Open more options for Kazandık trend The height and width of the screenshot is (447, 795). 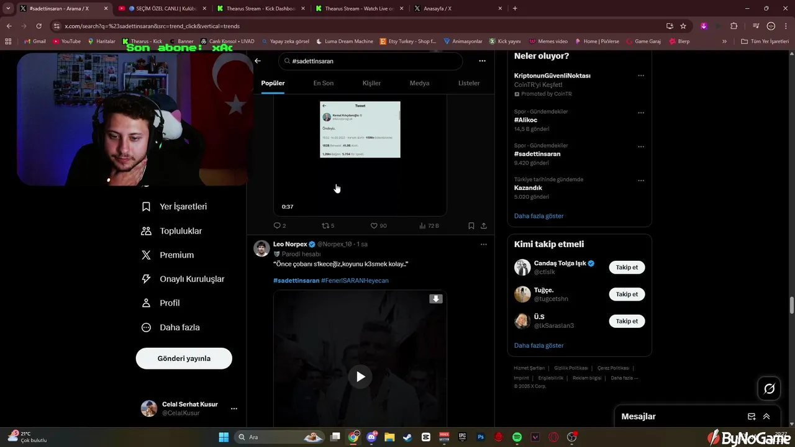641,181
